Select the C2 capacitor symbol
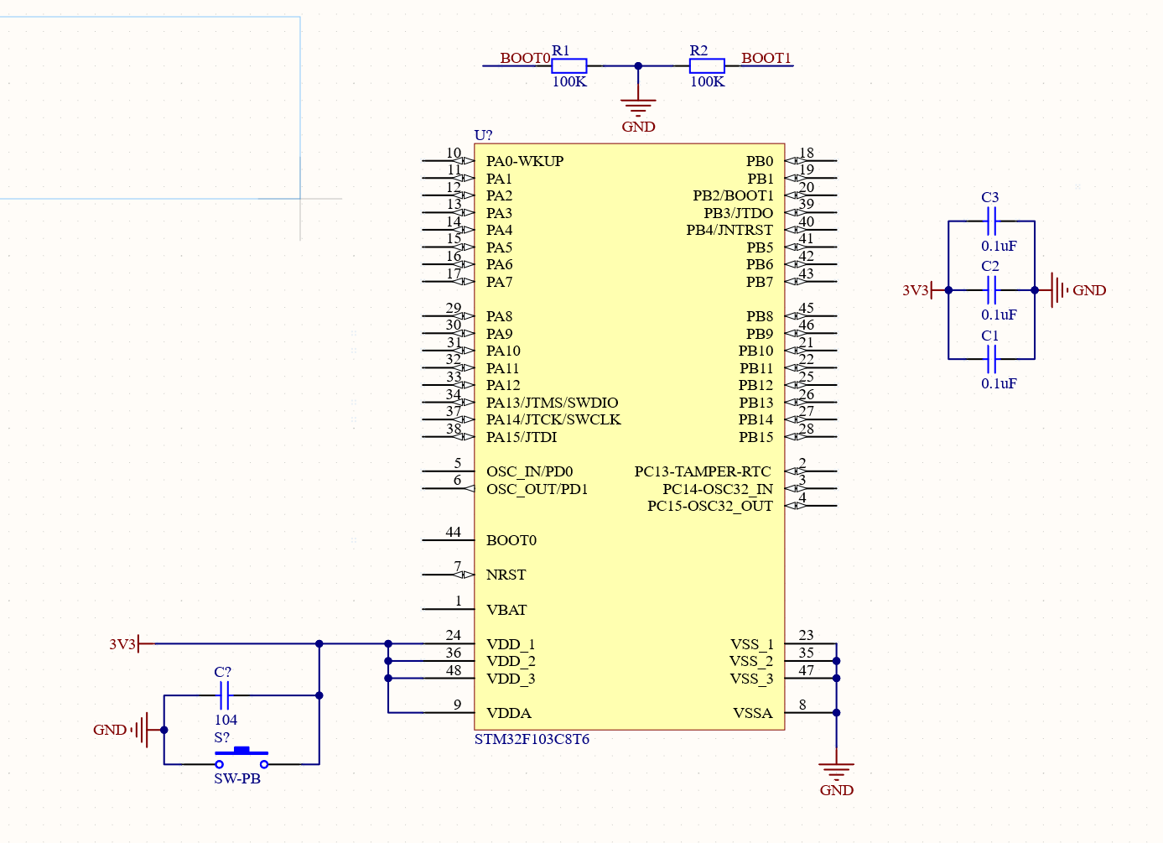 (x=991, y=290)
